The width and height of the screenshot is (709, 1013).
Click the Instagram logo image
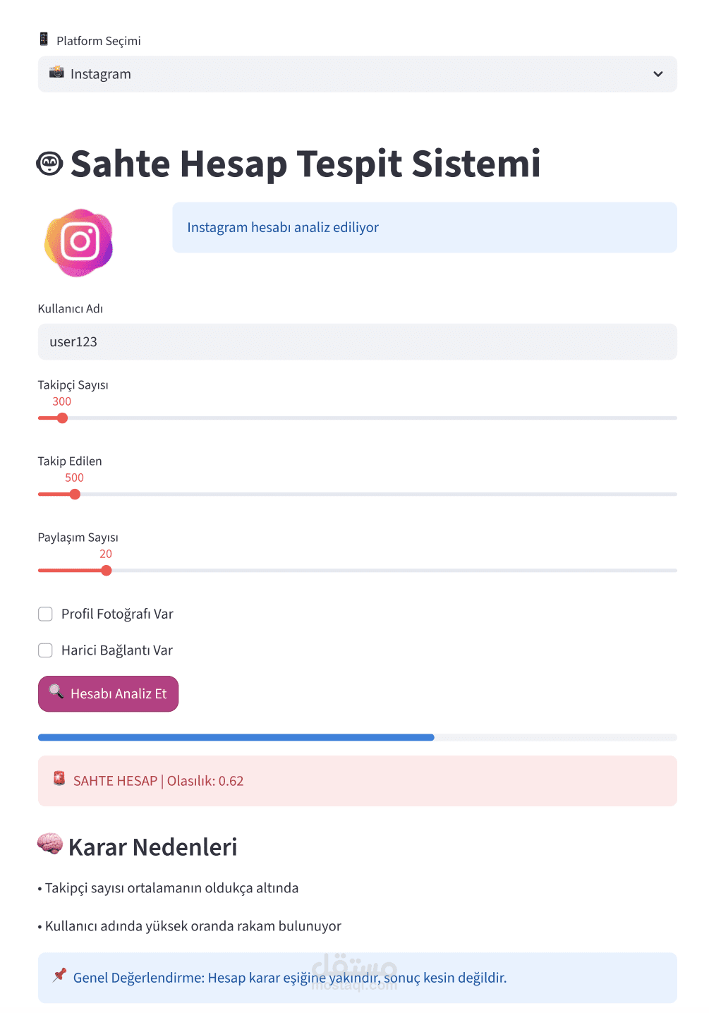[x=78, y=243]
